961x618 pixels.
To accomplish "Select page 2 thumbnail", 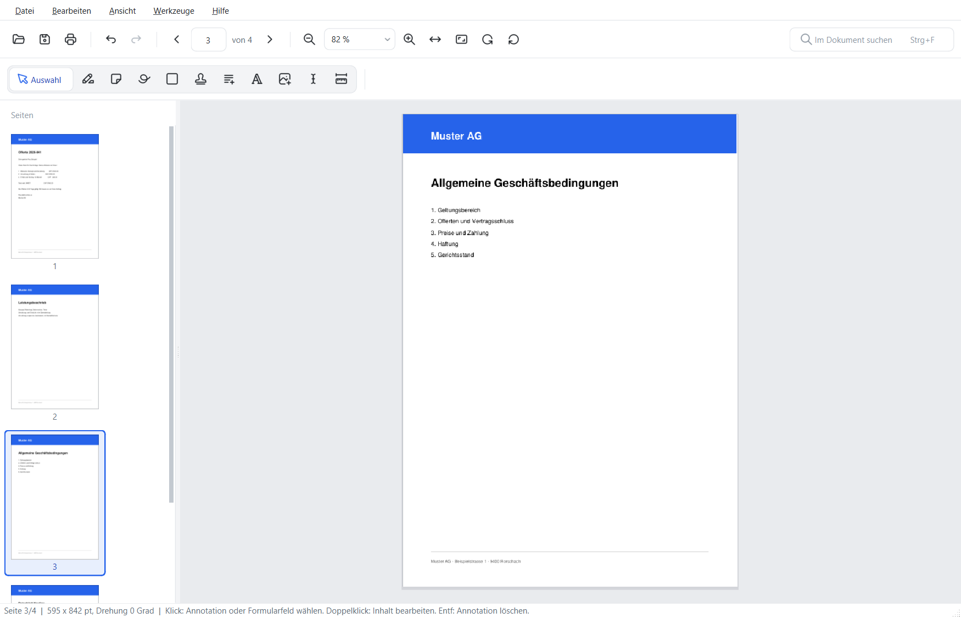I will pos(55,347).
